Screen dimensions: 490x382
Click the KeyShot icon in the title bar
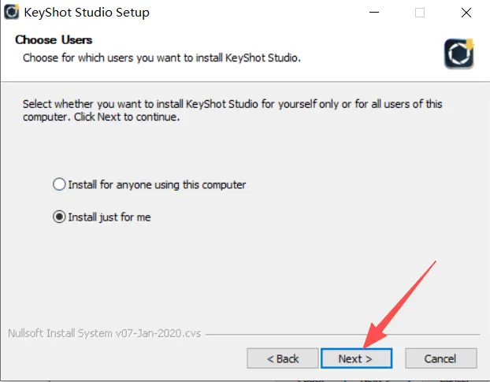click(12, 13)
